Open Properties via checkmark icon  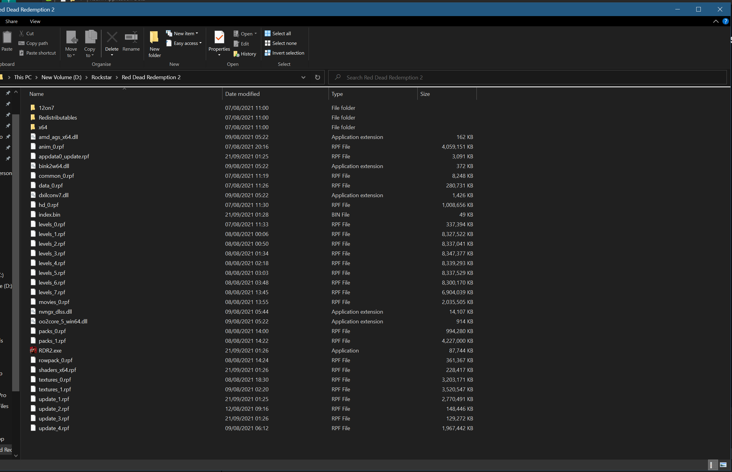[219, 37]
